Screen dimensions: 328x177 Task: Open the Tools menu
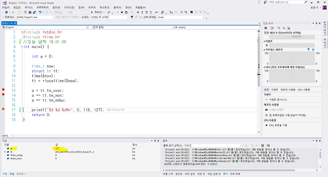92,8
